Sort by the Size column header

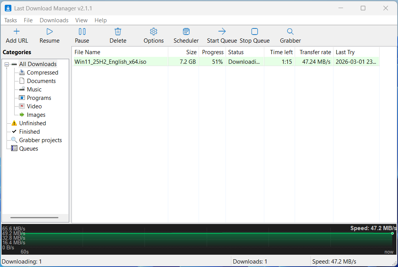pos(184,52)
